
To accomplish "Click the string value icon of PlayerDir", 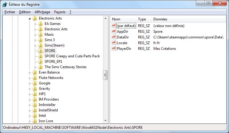I will (114, 48).
